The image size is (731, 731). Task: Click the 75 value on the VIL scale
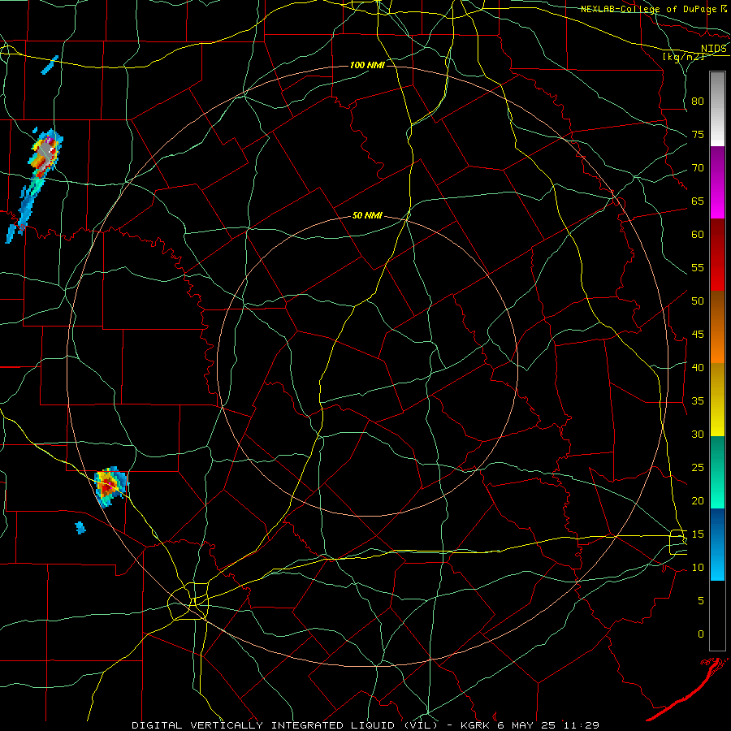pos(698,134)
